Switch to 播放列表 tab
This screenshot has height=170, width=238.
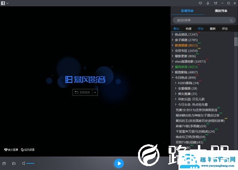pos(221,11)
